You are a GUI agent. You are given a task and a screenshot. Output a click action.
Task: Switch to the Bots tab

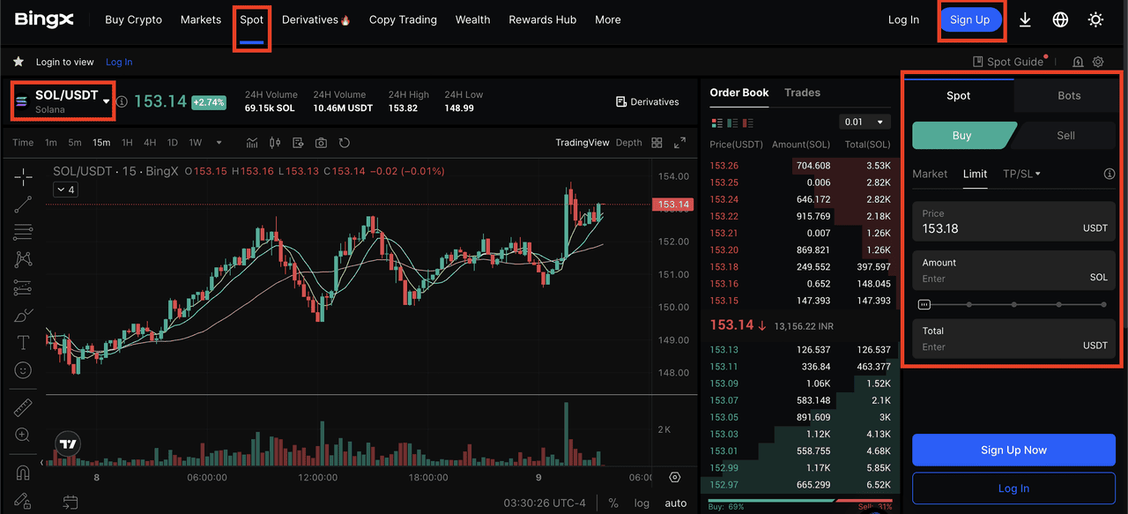click(1069, 95)
